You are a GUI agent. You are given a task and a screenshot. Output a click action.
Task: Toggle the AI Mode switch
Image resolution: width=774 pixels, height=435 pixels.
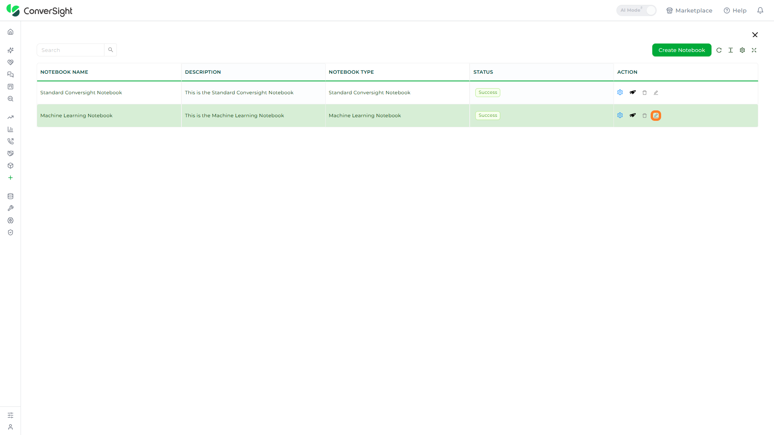coord(636,10)
